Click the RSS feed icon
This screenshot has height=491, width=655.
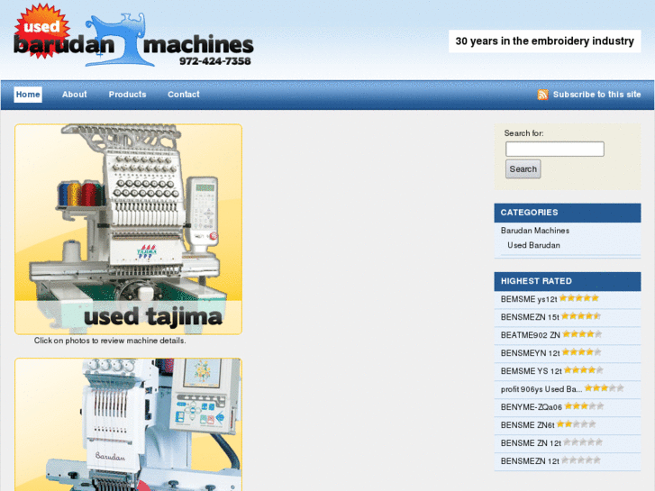click(542, 95)
